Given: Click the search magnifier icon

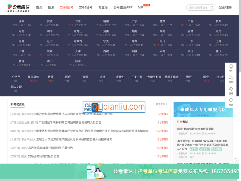Looking at the screenshot, I should click(x=212, y=8).
